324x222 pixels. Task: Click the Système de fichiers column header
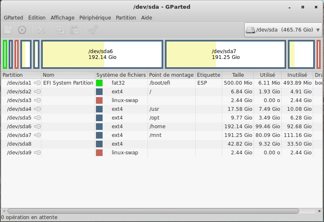(121, 75)
